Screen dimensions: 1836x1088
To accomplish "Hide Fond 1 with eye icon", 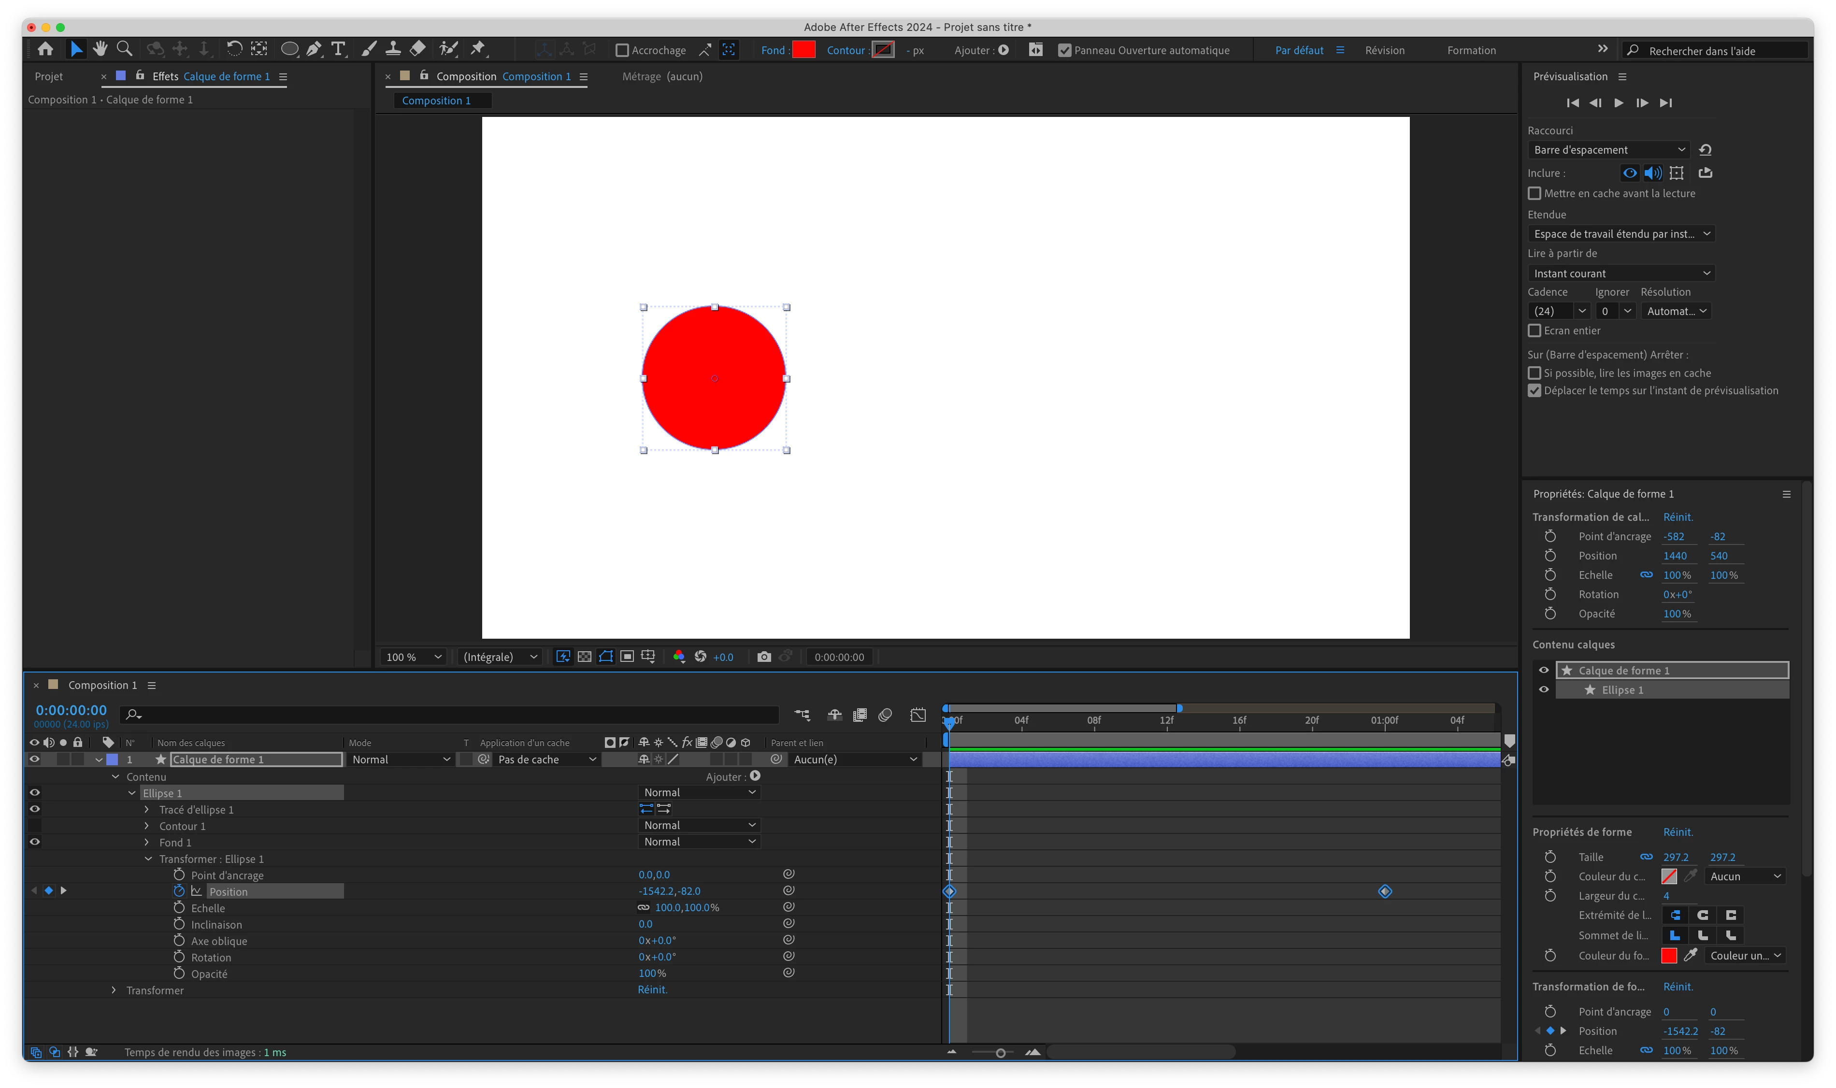I will [34, 842].
